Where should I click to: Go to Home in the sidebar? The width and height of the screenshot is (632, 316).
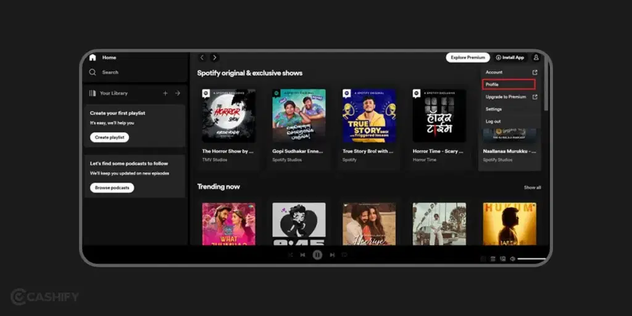(103, 57)
